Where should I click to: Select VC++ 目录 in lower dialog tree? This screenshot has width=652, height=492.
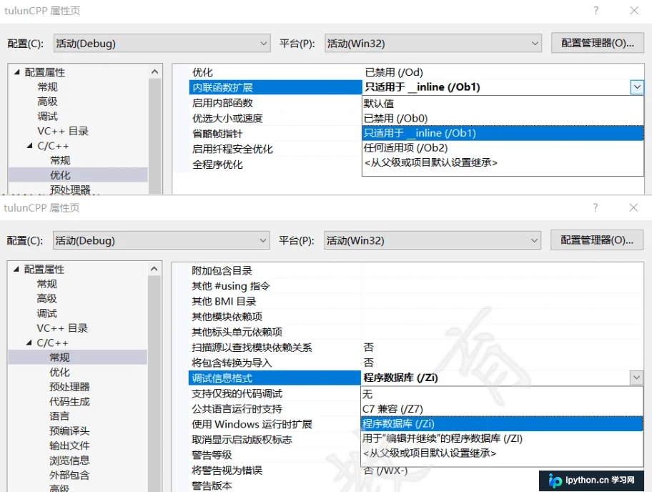(62, 328)
